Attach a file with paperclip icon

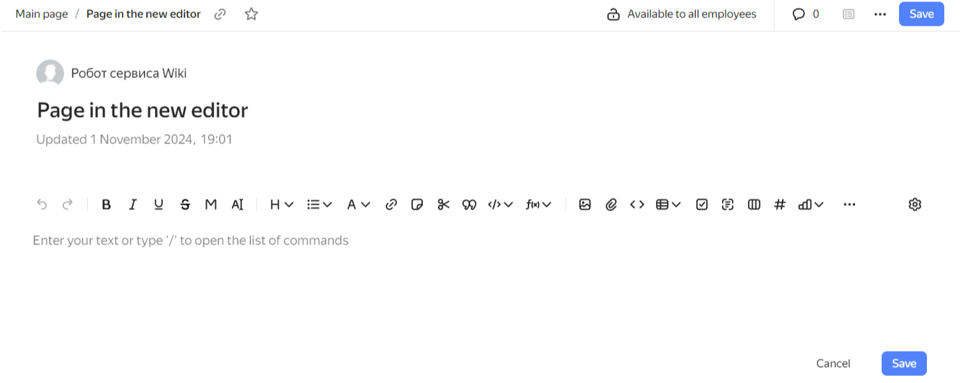(x=611, y=205)
